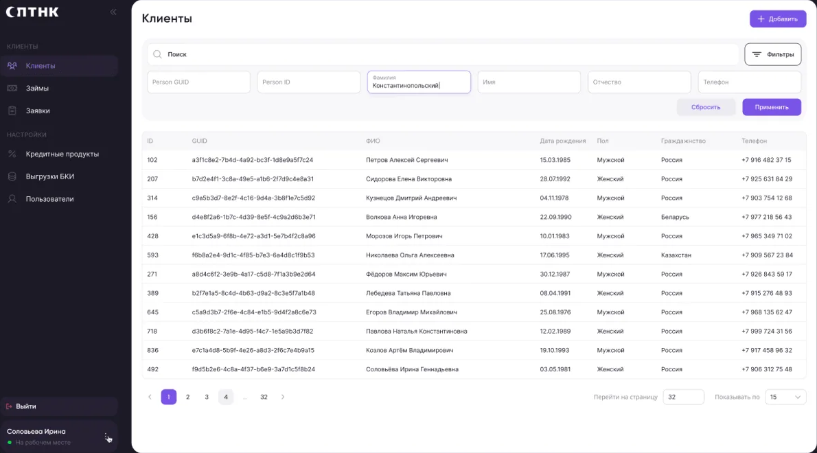Viewport: 817px width, 453px height.
Task: Open user options menu beside Соловьева Ирина
Action: coord(106,437)
